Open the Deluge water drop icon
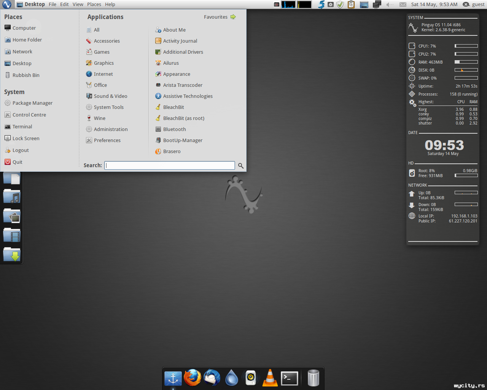 231,378
